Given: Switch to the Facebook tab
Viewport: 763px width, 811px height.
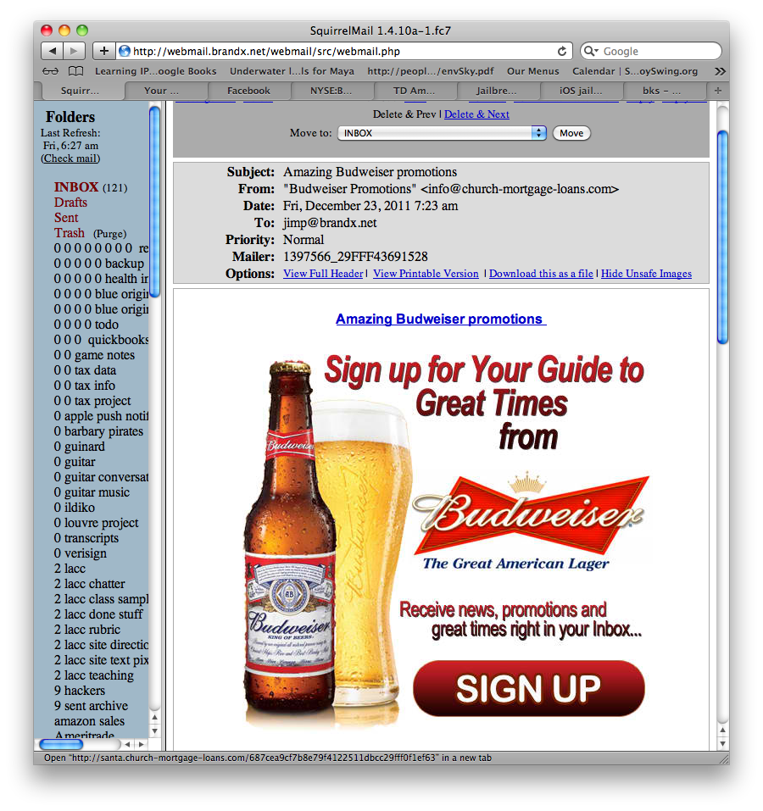Looking at the screenshot, I should pos(248,91).
